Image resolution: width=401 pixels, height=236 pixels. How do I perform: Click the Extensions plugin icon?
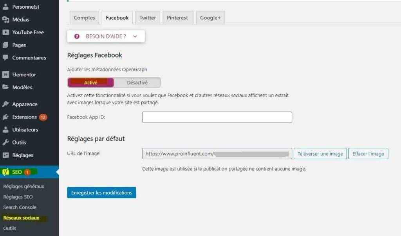[x=5, y=117]
